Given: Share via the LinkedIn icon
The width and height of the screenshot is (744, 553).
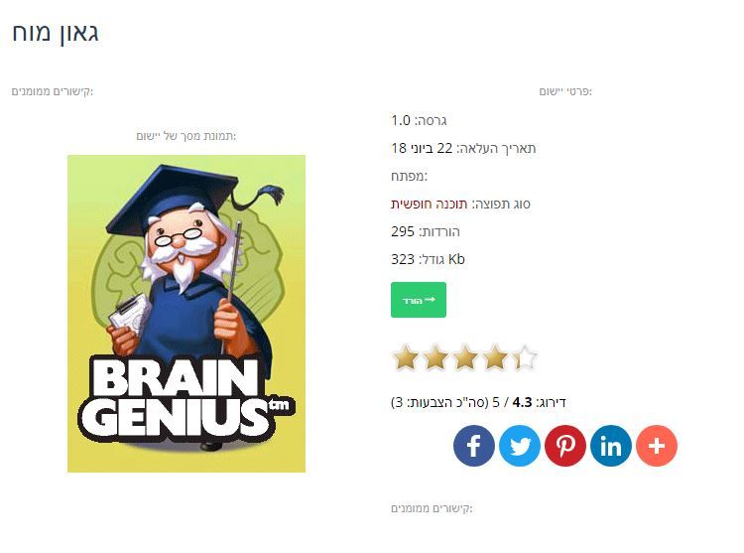Looking at the screenshot, I should coord(611,445).
